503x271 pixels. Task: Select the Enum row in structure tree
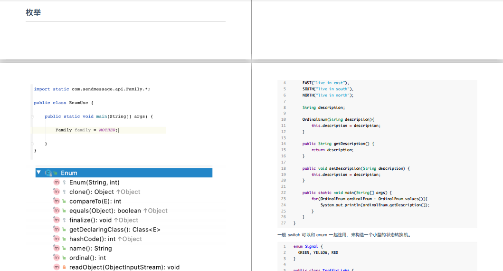pos(124,173)
